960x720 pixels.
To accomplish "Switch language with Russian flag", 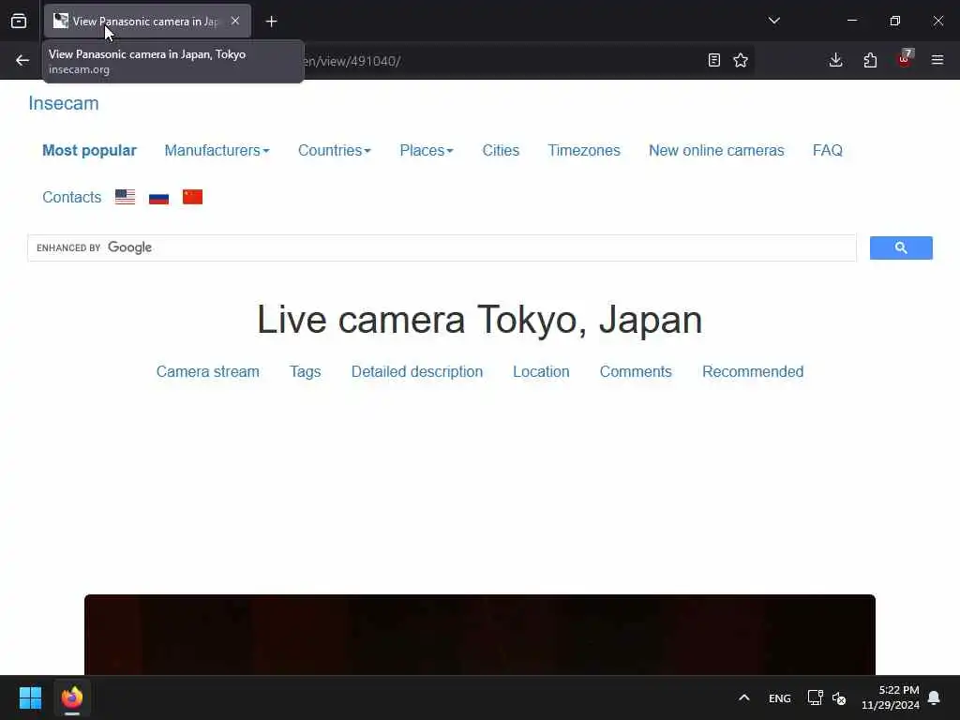I will [x=158, y=197].
